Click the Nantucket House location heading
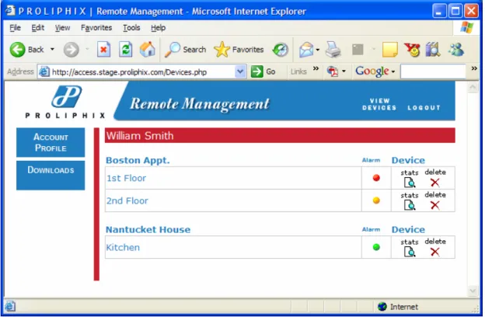485x317 pixels. [148, 229]
